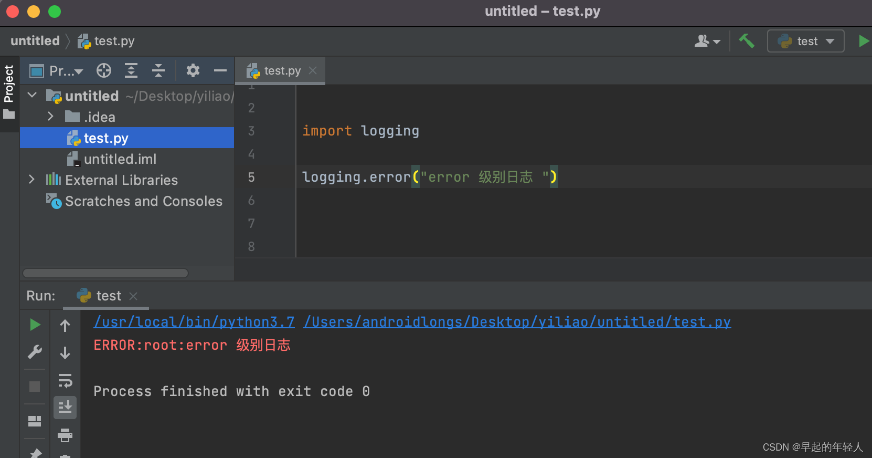Click the Collapse All icon in Project panel
This screenshot has width=872, height=458.
coord(158,70)
